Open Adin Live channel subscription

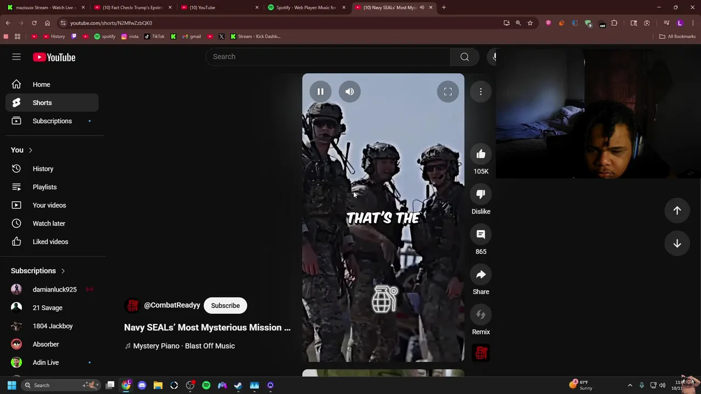coord(52,362)
